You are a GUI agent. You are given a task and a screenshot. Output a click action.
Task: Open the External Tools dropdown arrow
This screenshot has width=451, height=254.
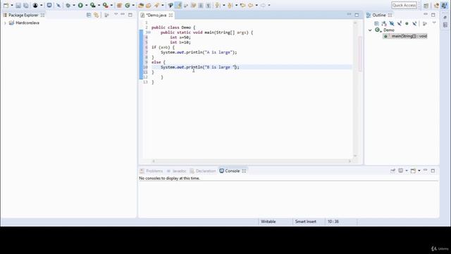(111, 5)
